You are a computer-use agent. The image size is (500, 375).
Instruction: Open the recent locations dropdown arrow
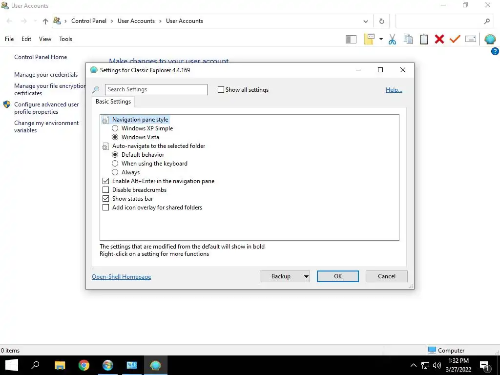35,21
